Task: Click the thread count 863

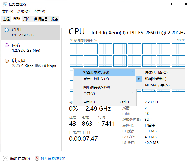Action: tap(87, 124)
